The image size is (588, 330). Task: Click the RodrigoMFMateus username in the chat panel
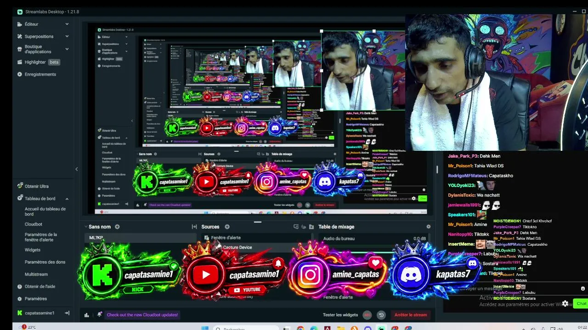point(467,176)
